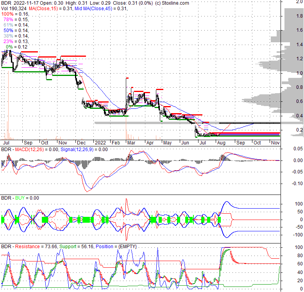This screenshot has width=304, height=292.
Task: Click the 40 label on Resistance panel axis
Action: [300, 272]
